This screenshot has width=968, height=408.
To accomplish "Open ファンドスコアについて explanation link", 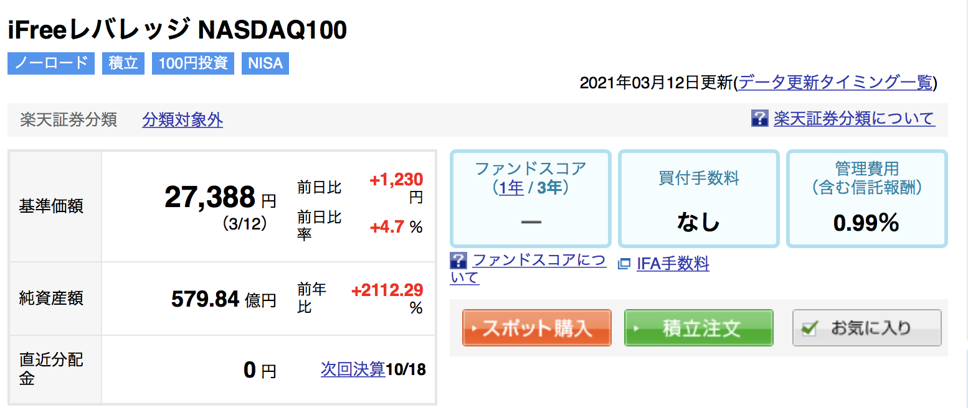I will pos(528,269).
